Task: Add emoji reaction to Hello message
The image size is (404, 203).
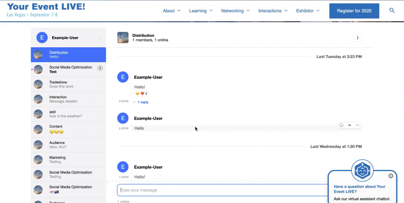Action: coord(341,125)
